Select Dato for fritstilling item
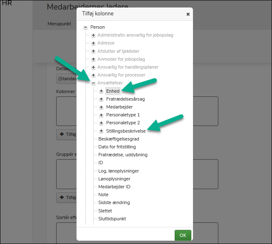Viewport: 272px width, 244px height. pos(117,147)
